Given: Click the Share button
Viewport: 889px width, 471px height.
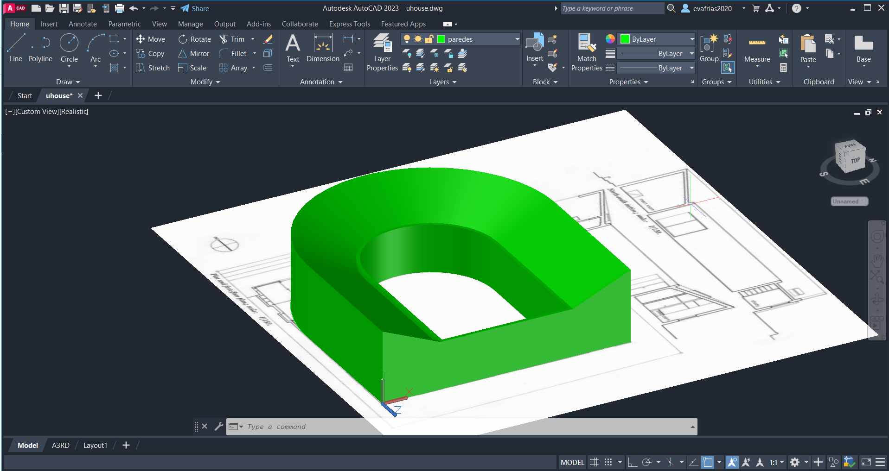Looking at the screenshot, I should coord(195,8).
